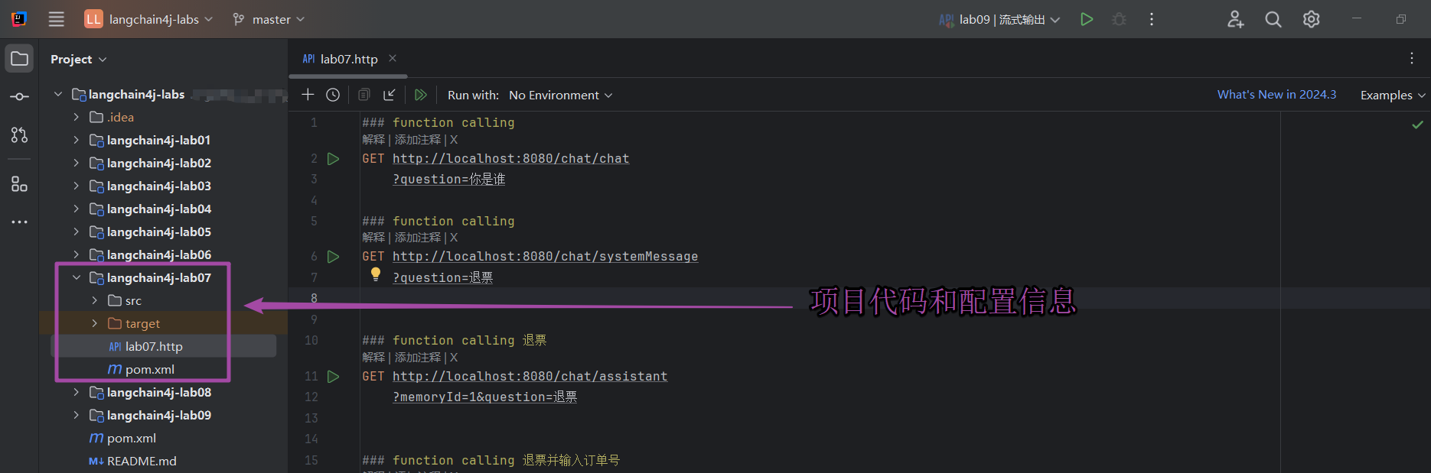1431x473 pixels.
Task: Add a new HTTP request
Action: pos(308,95)
